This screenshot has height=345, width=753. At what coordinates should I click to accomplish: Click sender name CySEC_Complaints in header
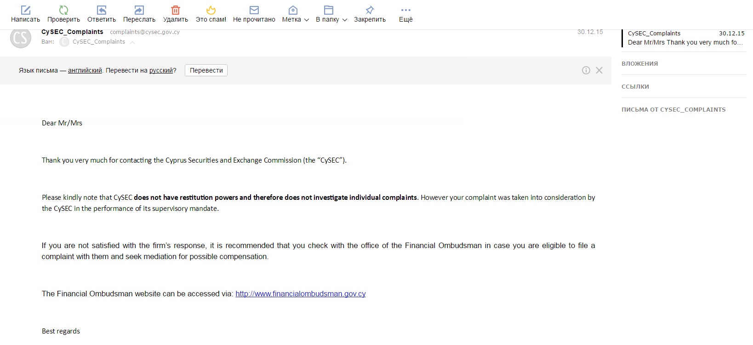tap(72, 32)
